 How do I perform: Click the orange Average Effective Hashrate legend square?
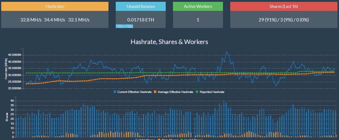[155, 92]
